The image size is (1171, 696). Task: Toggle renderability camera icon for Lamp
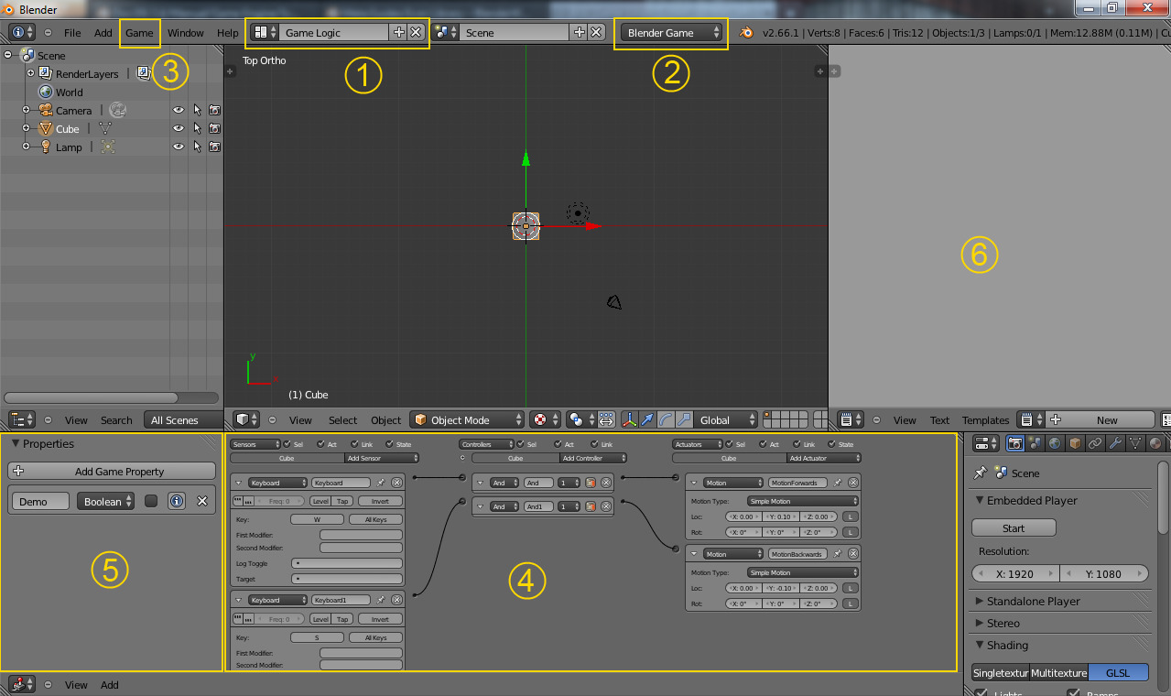pos(214,147)
